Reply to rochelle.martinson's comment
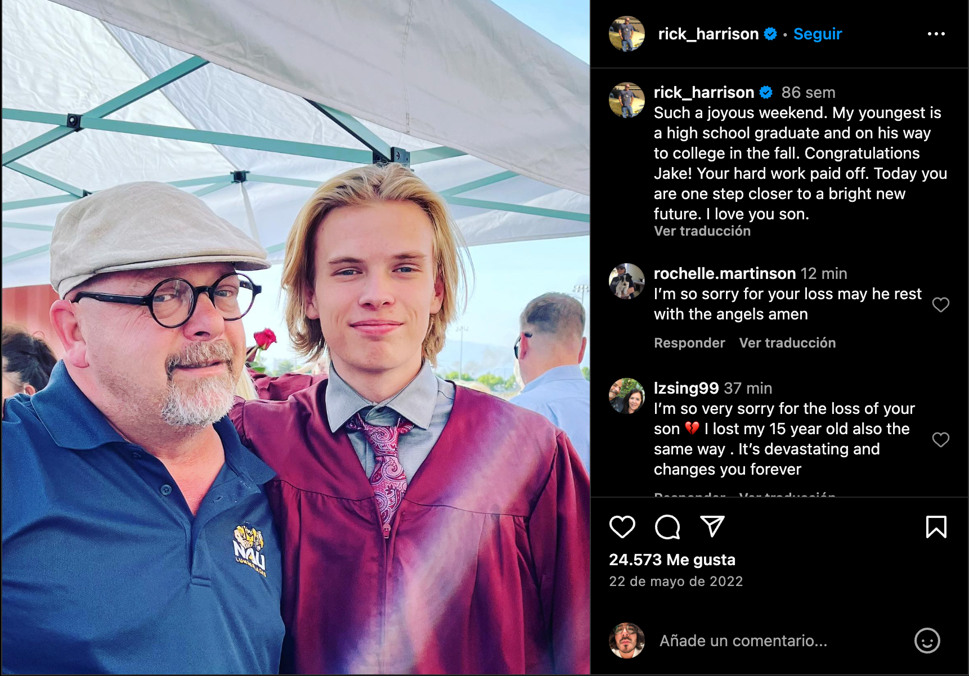This screenshot has width=969, height=676. tap(689, 343)
